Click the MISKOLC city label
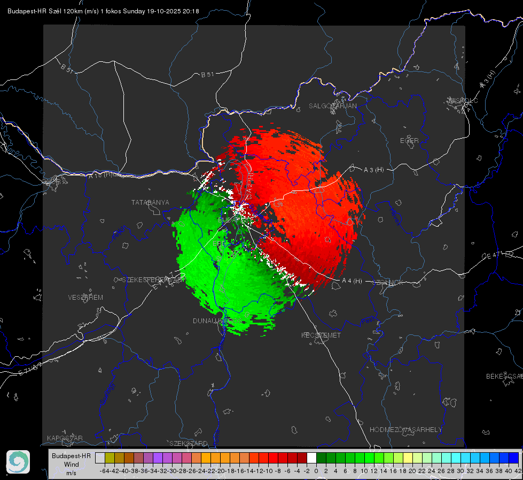The height and width of the screenshot is (480, 523). (x=463, y=100)
